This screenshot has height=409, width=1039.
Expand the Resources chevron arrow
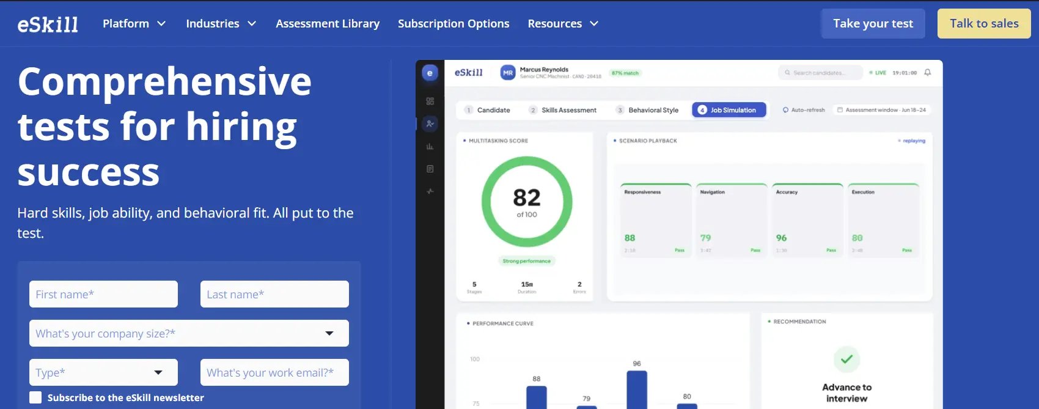coord(594,24)
